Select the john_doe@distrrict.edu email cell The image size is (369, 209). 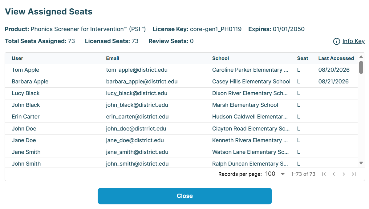pos(136,129)
